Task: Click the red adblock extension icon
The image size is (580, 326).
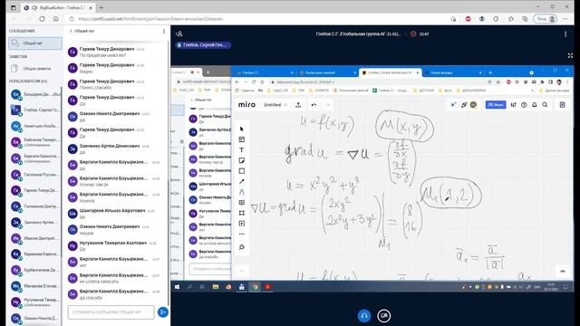Action: [x=468, y=19]
